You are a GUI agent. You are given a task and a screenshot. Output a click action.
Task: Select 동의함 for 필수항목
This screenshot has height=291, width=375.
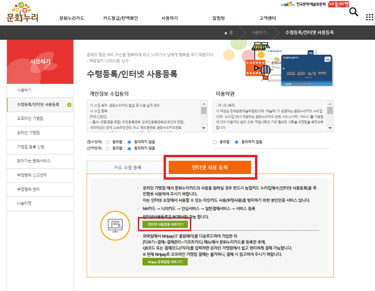[x=108, y=142]
